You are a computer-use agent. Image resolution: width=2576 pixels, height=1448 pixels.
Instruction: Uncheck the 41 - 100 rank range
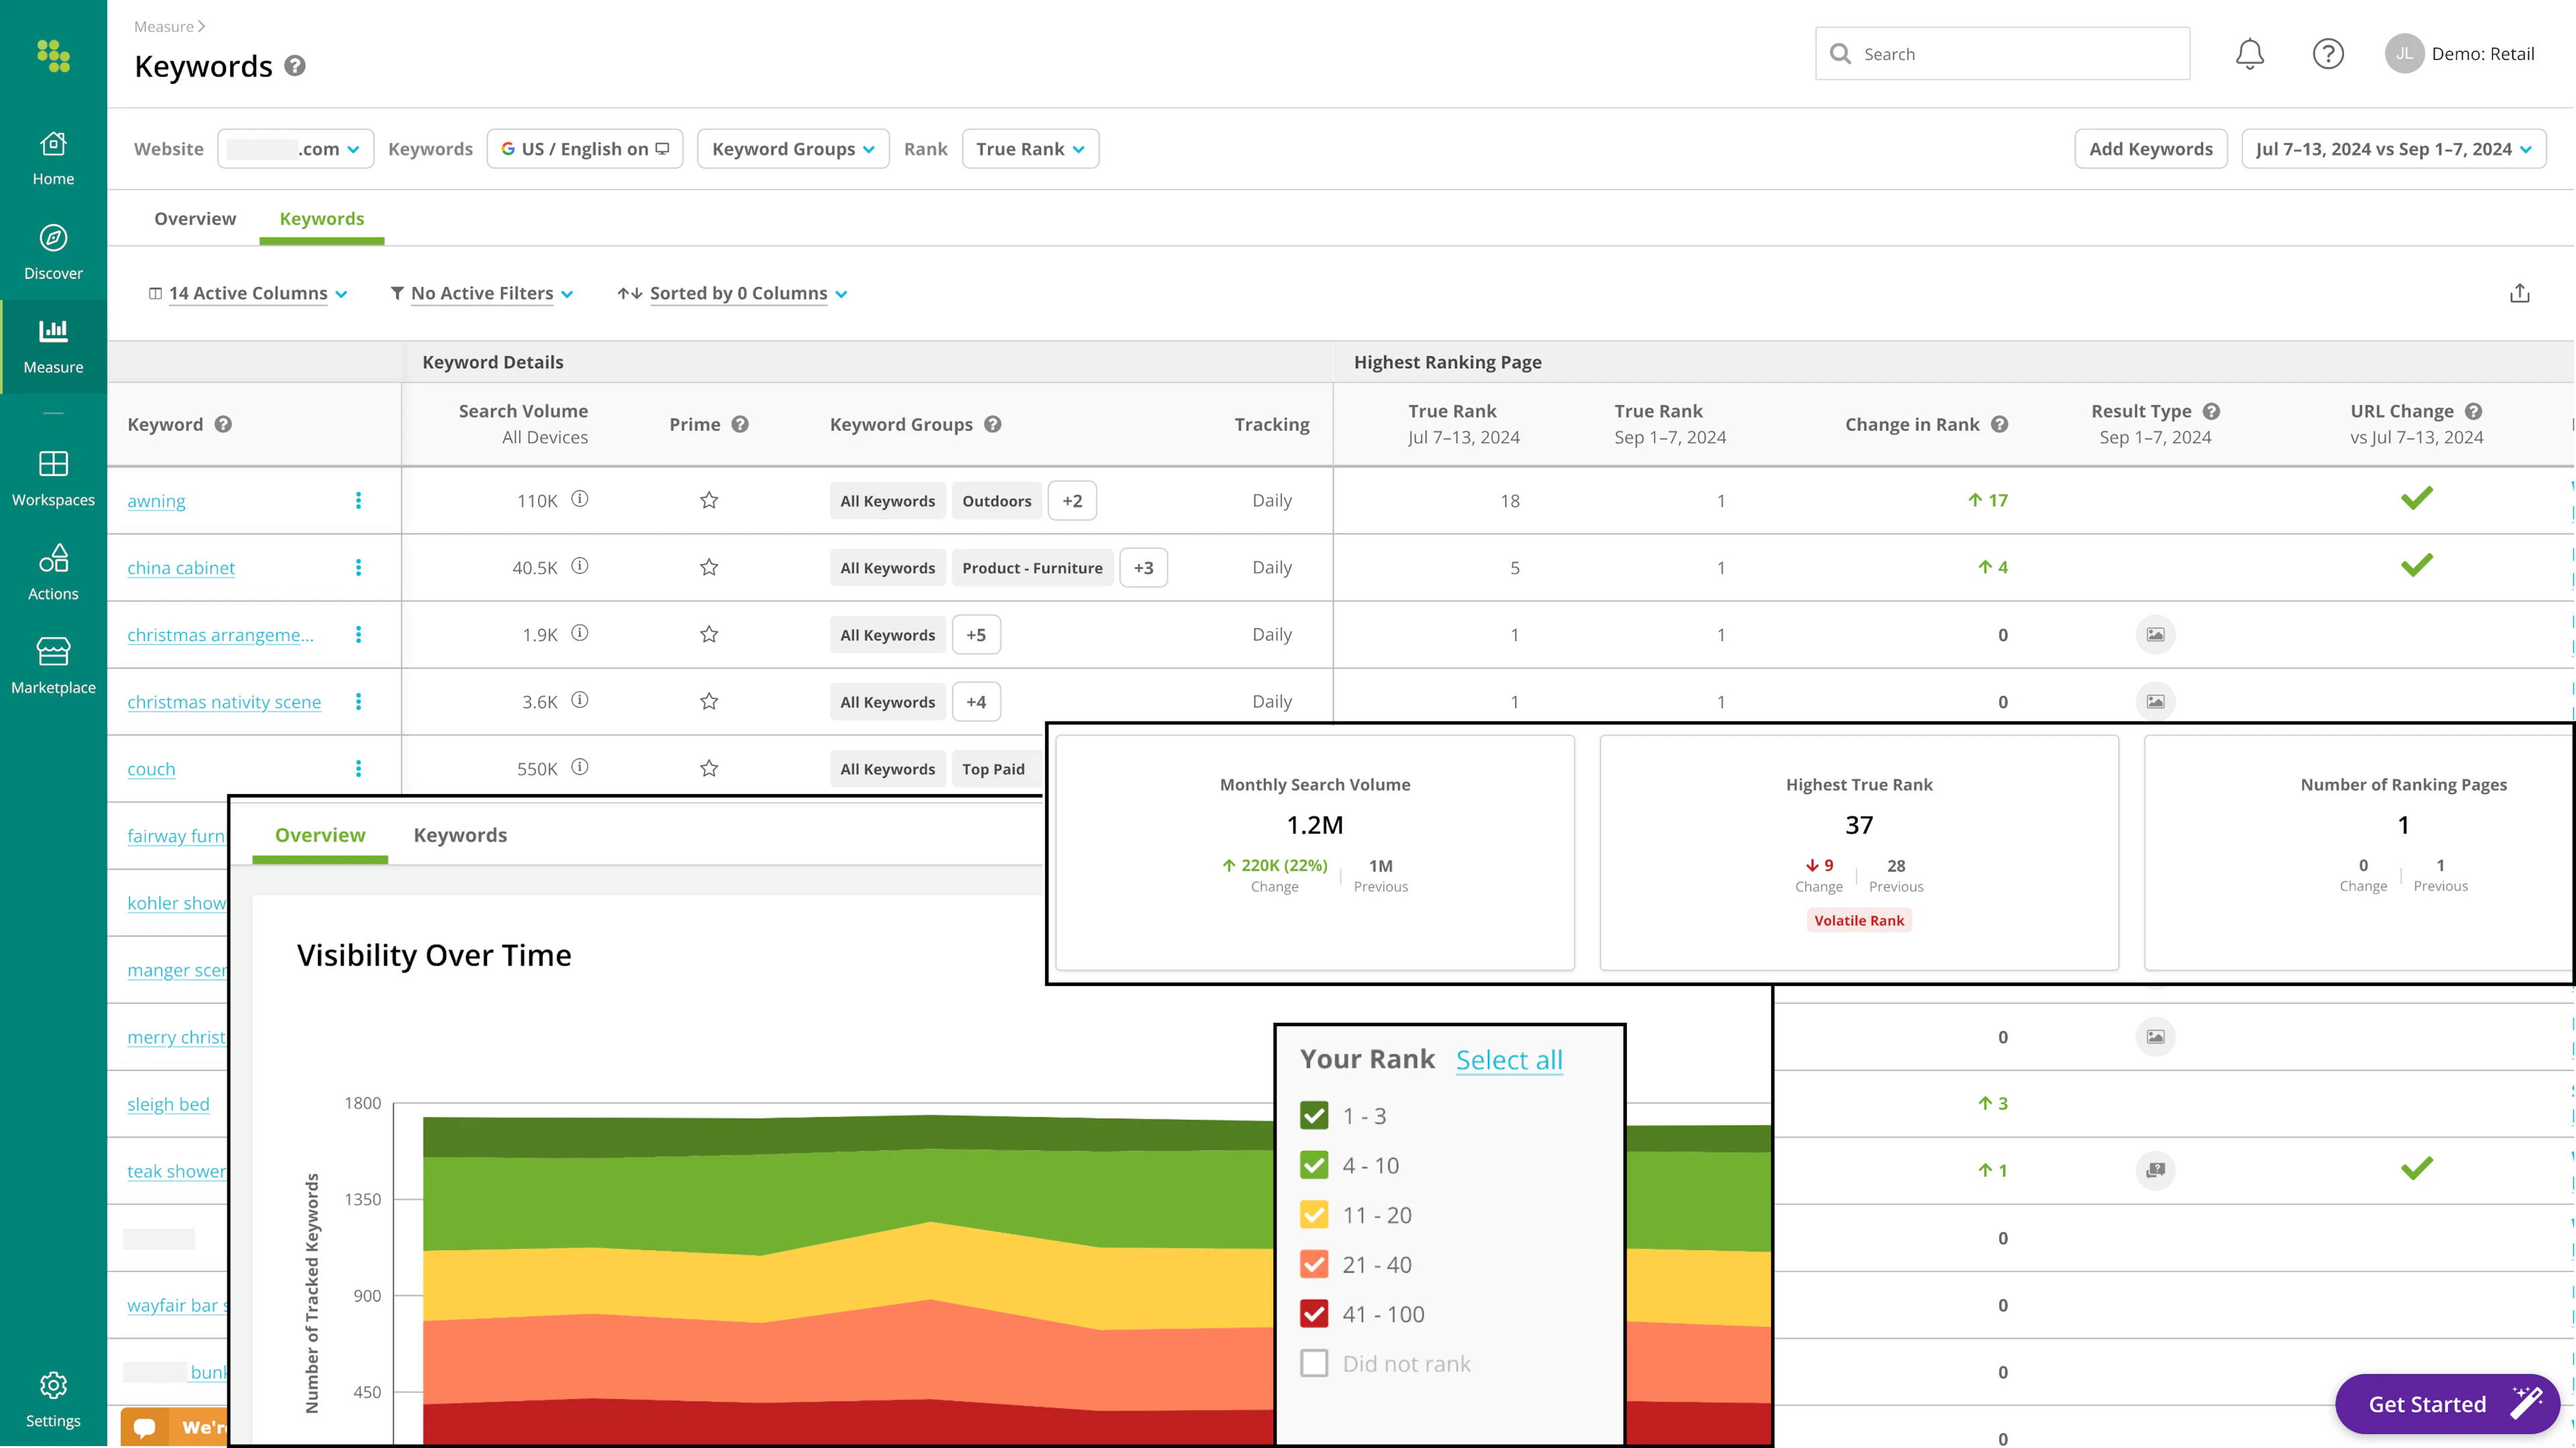1314,1313
